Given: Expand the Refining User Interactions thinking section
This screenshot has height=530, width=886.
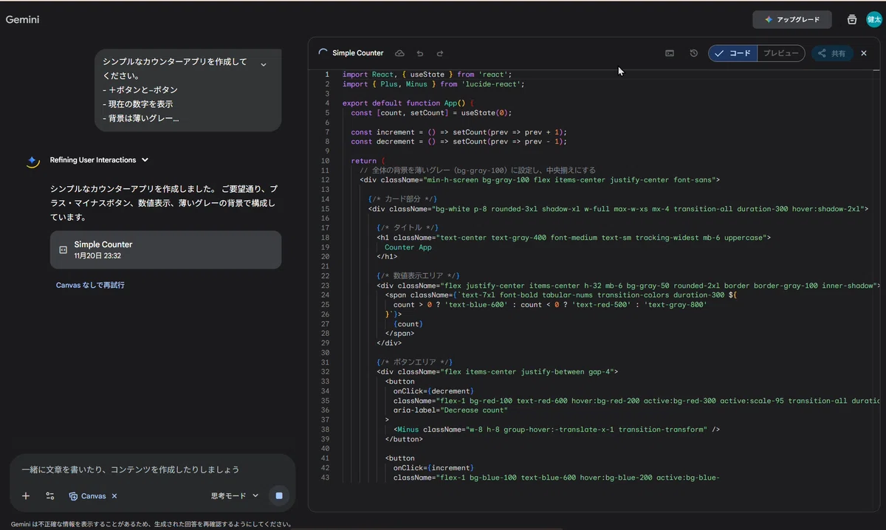Looking at the screenshot, I should [99, 159].
